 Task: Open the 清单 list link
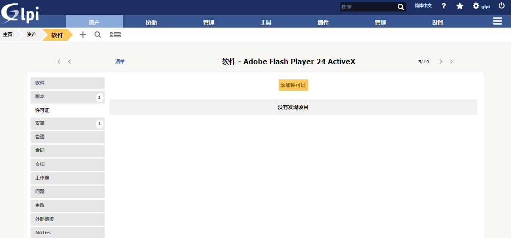pos(120,62)
